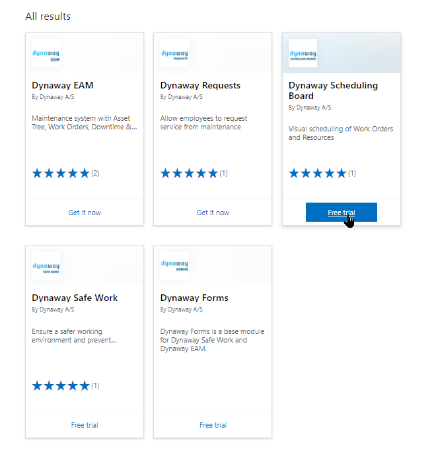This screenshot has height=462, width=434.
Task: Open the Dynaway EAM title link
Action: click(x=63, y=86)
